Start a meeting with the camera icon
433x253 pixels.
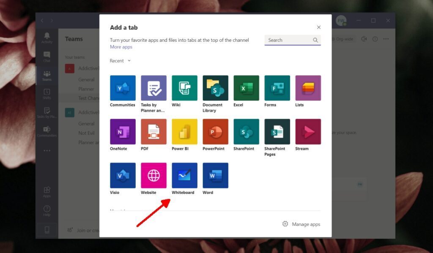364,38
